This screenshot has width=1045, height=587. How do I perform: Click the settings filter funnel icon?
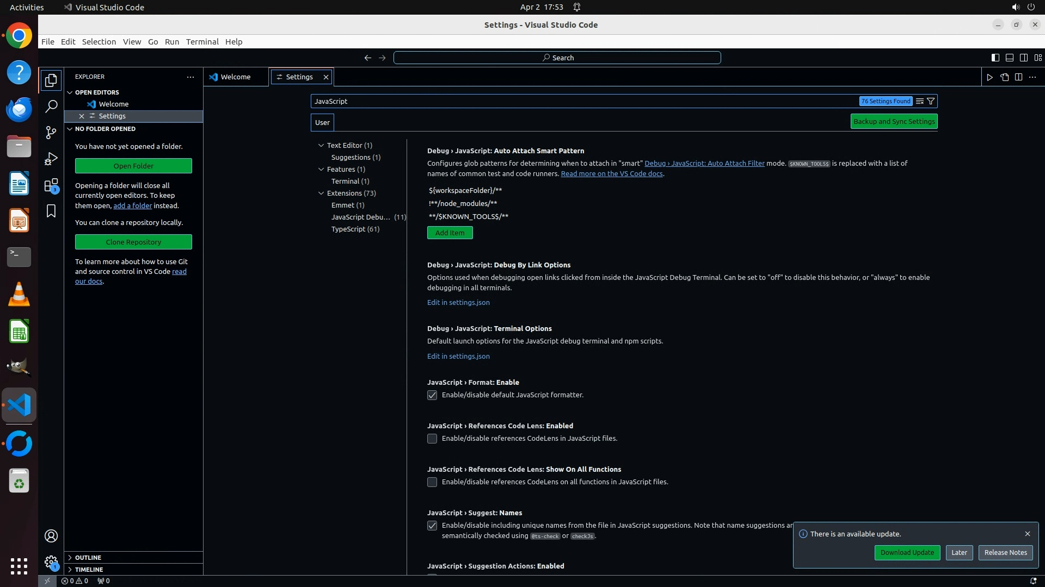931,101
